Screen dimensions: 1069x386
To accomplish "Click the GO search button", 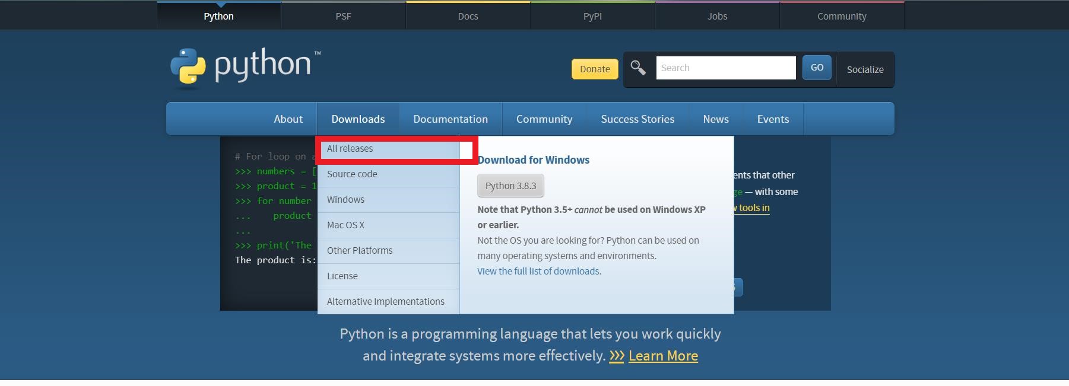I will (817, 68).
